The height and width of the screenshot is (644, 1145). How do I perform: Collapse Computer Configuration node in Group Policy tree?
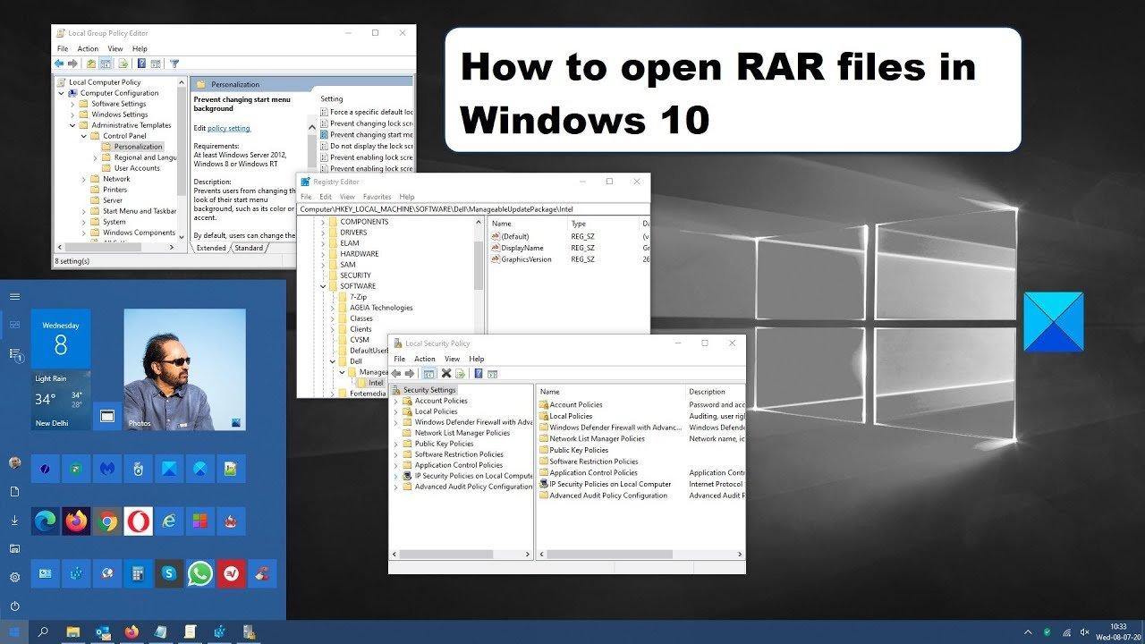[62, 93]
